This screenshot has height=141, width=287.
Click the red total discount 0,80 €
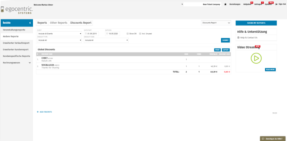(227, 72)
